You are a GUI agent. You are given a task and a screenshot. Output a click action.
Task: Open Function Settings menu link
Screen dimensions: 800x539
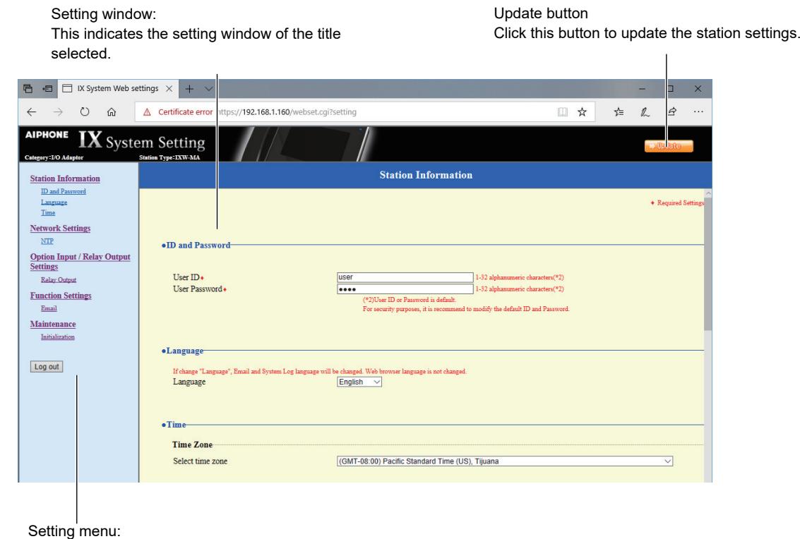(x=61, y=296)
